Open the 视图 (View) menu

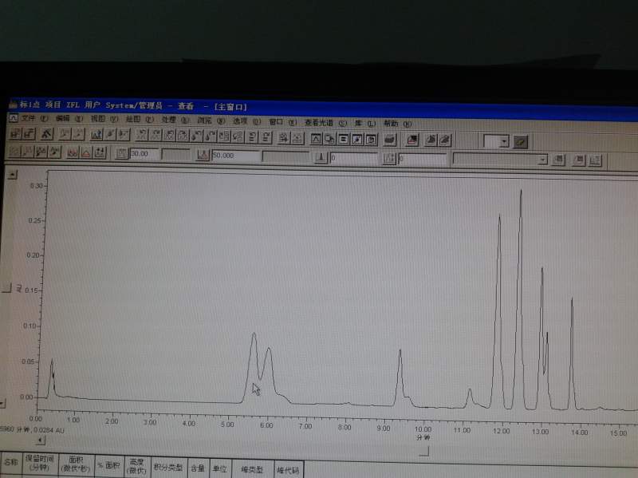point(104,119)
